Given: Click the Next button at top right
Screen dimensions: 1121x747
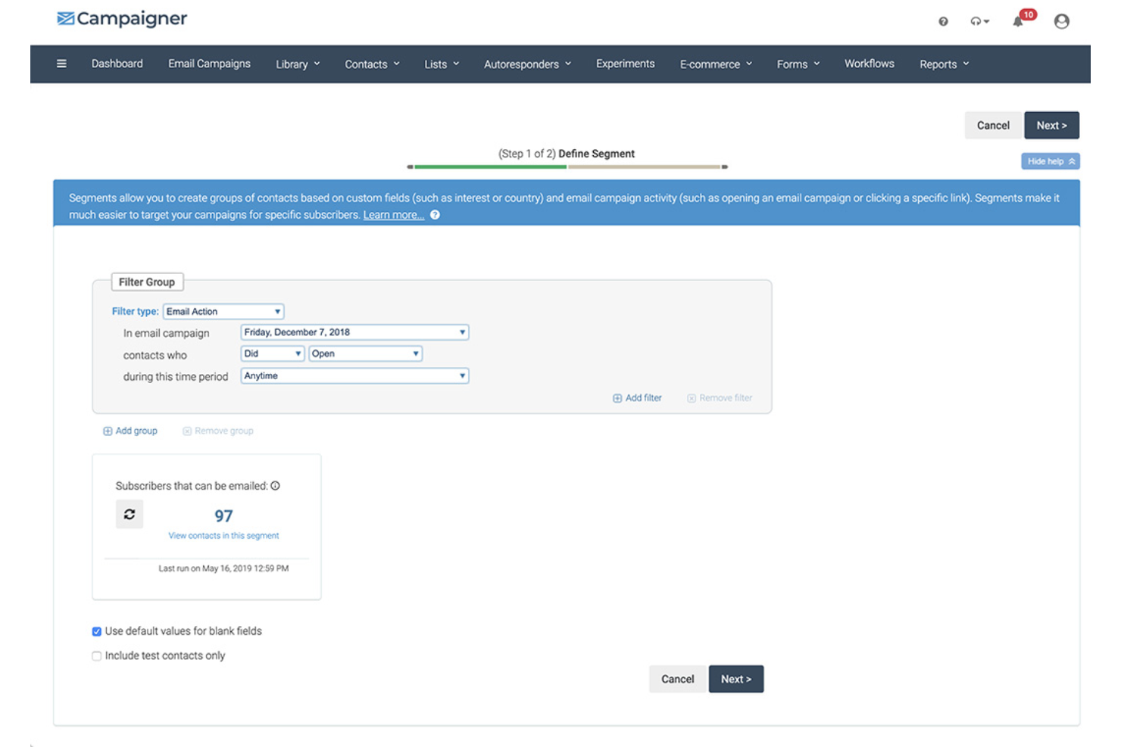Looking at the screenshot, I should (1051, 125).
